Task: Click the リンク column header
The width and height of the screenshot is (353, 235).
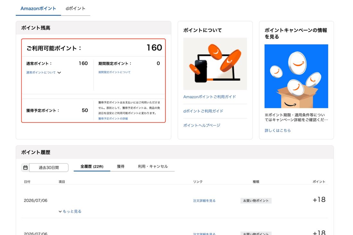Action: pyautogui.click(x=198, y=182)
